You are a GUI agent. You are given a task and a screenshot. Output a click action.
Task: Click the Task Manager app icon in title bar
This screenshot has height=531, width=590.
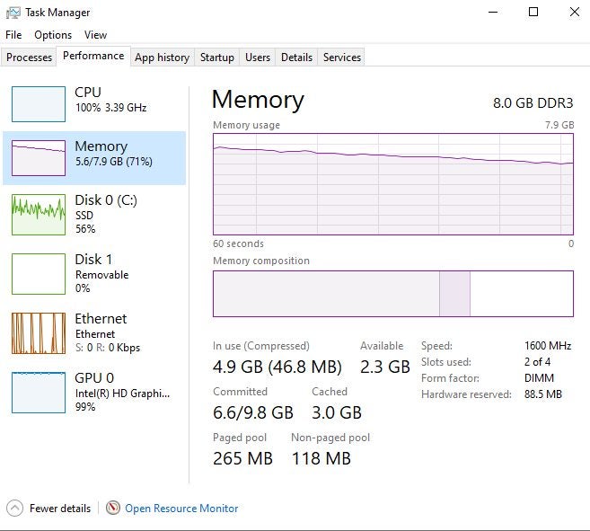coord(13,13)
